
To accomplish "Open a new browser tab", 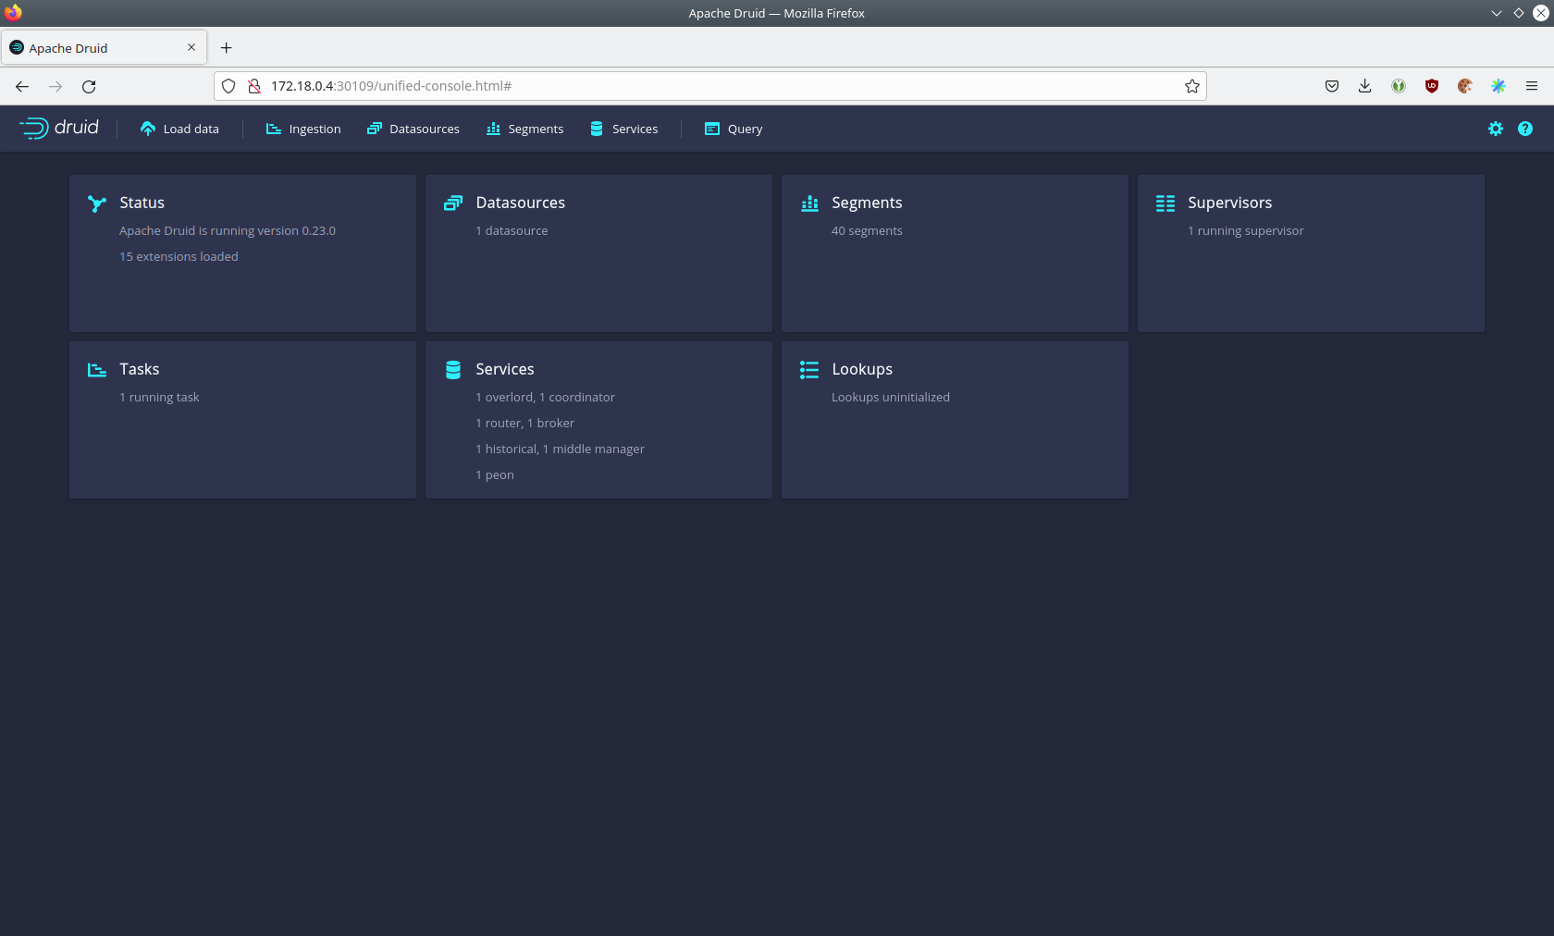I will click(x=227, y=48).
